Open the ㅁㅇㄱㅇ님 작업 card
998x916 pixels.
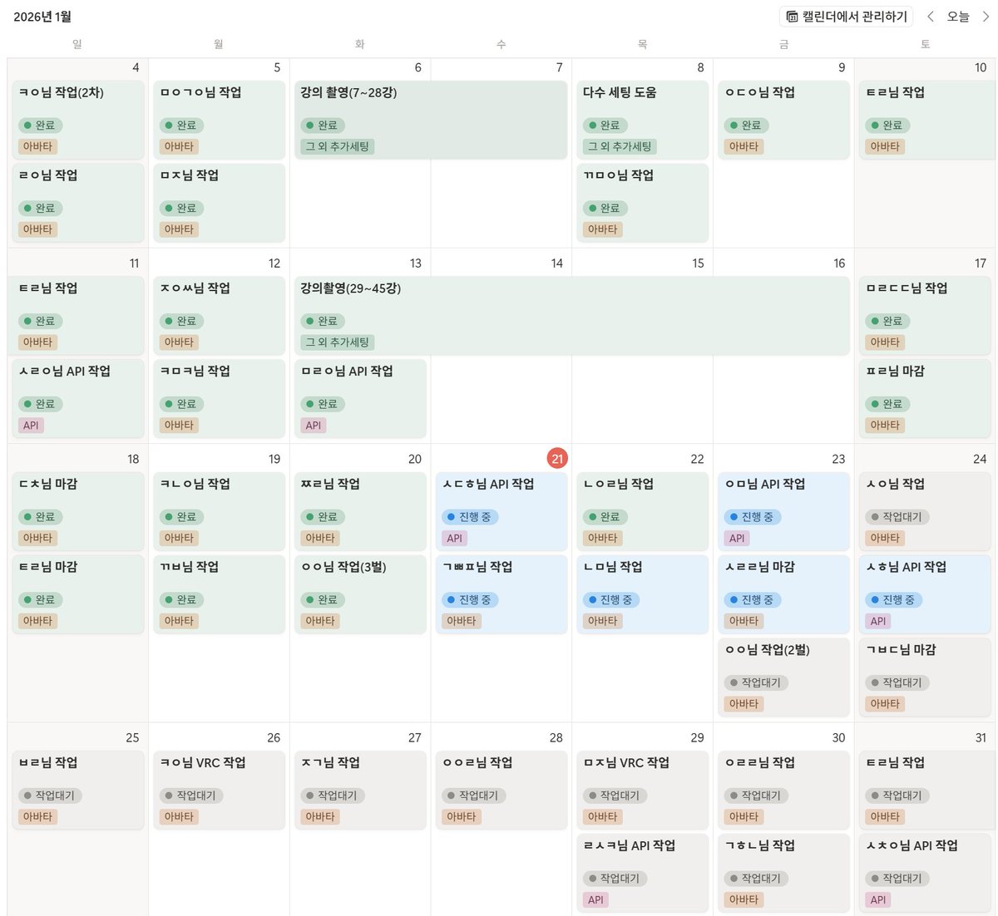click(x=219, y=120)
